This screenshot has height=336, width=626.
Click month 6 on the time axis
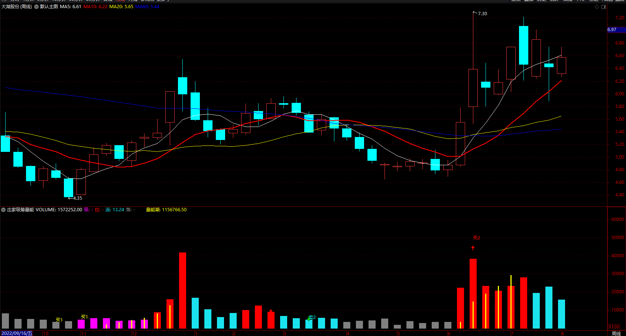[449, 333]
